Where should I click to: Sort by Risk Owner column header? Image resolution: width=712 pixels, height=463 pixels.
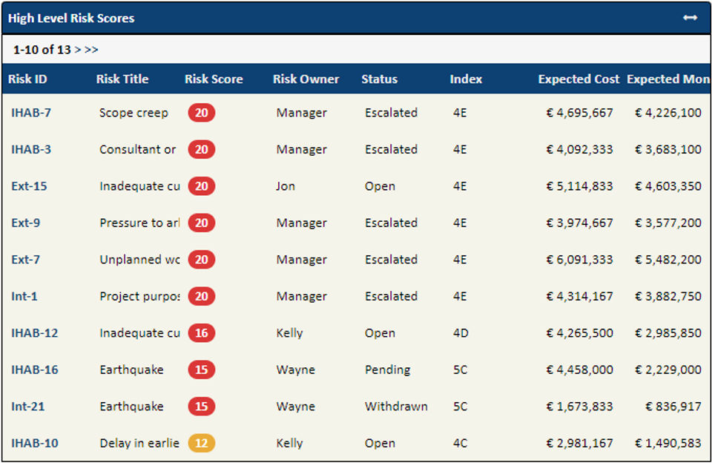306,79
